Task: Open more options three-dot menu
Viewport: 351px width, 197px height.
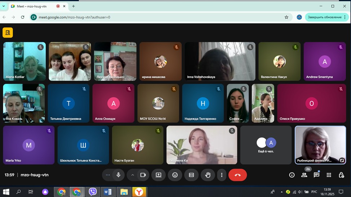Action: coord(222,175)
